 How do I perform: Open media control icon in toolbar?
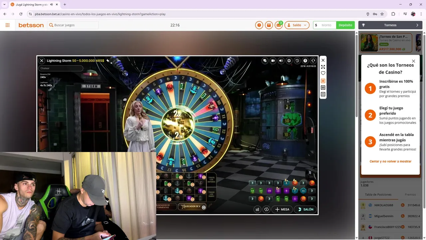click(405, 14)
